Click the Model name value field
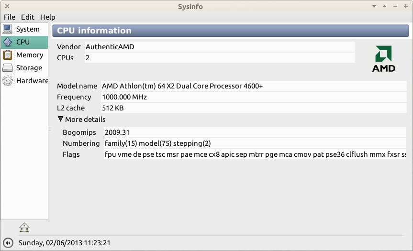 pos(182,86)
